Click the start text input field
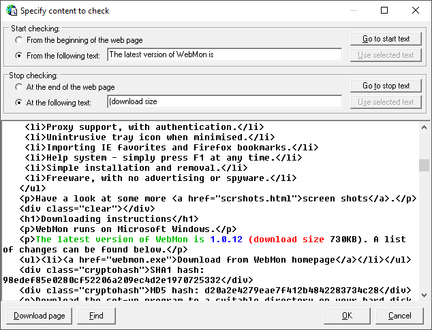 click(x=225, y=54)
